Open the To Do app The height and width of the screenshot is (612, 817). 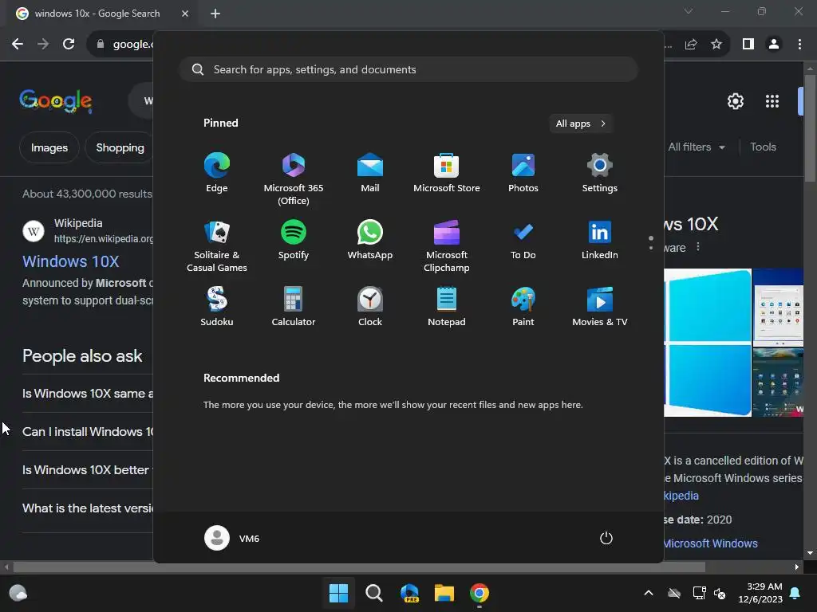coord(523,239)
